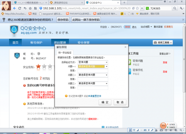Reload the current page

[x=20, y=8]
